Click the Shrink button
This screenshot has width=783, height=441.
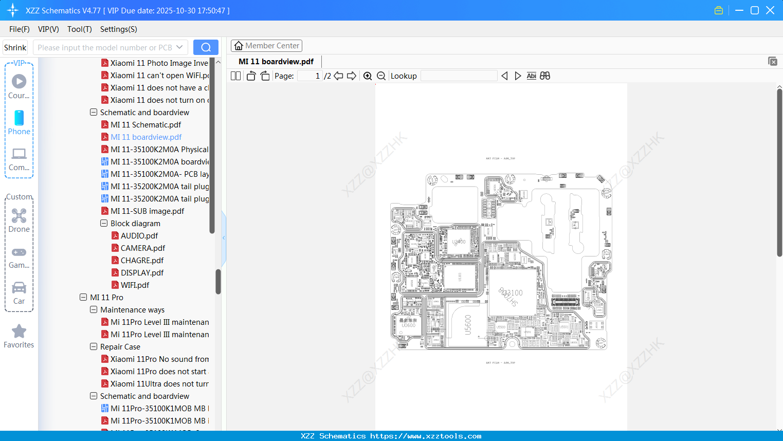click(15, 47)
